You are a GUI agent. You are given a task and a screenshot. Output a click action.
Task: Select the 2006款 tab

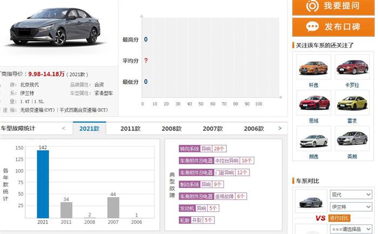tap(254, 129)
